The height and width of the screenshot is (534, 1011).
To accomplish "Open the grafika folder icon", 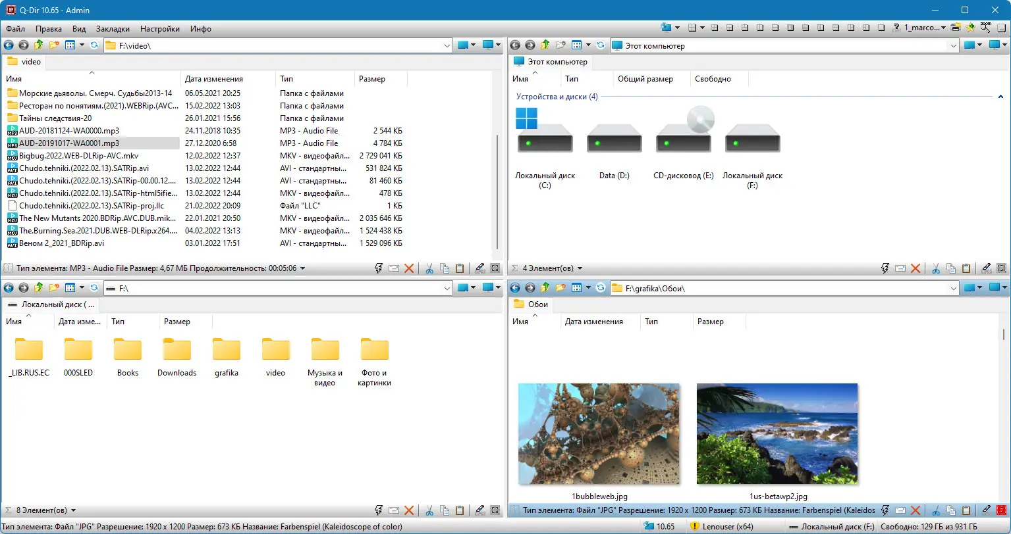I will click(227, 350).
